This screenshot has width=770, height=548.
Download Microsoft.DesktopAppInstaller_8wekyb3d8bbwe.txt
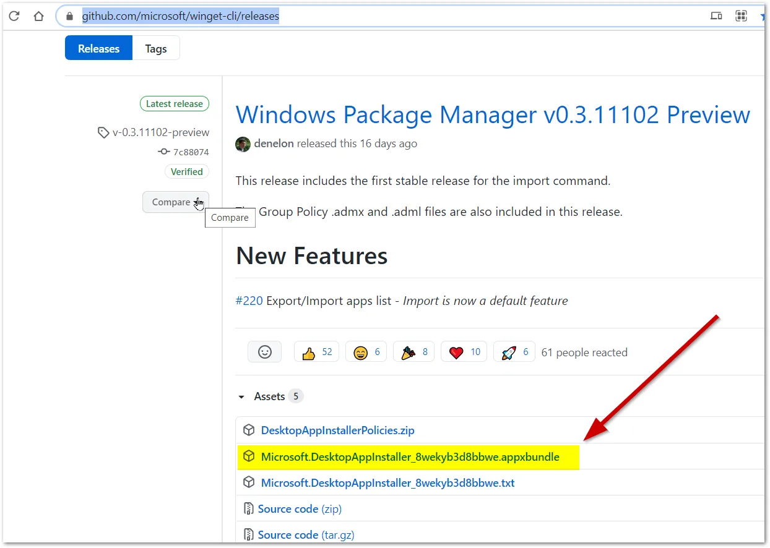tap(387, 483)
